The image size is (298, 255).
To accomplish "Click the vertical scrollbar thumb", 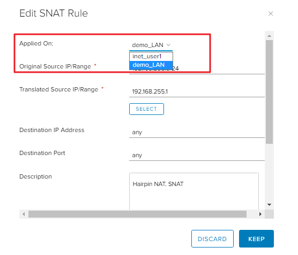I will [269, 92].
